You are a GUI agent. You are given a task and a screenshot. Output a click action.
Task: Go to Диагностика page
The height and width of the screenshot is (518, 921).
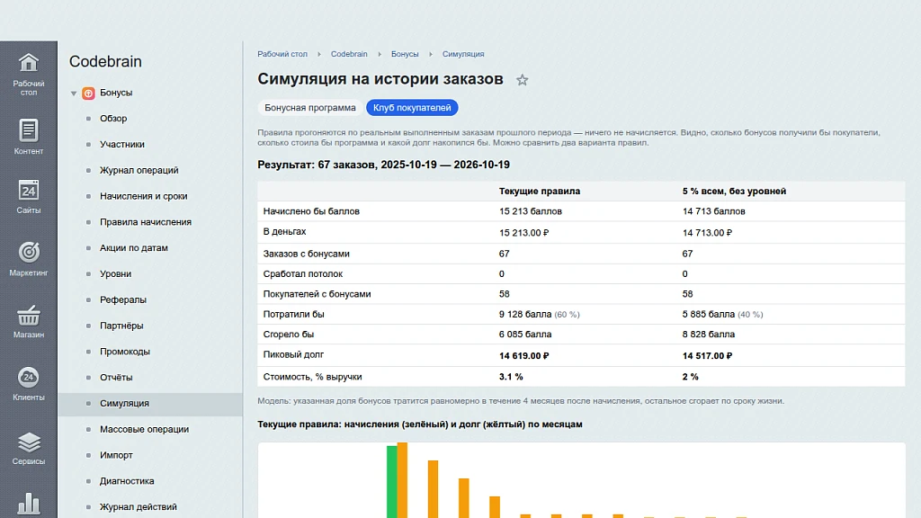point(127,481)
